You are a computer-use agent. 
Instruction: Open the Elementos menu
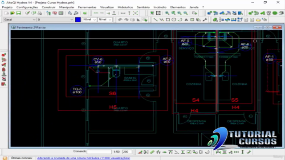tap(178, 7)
